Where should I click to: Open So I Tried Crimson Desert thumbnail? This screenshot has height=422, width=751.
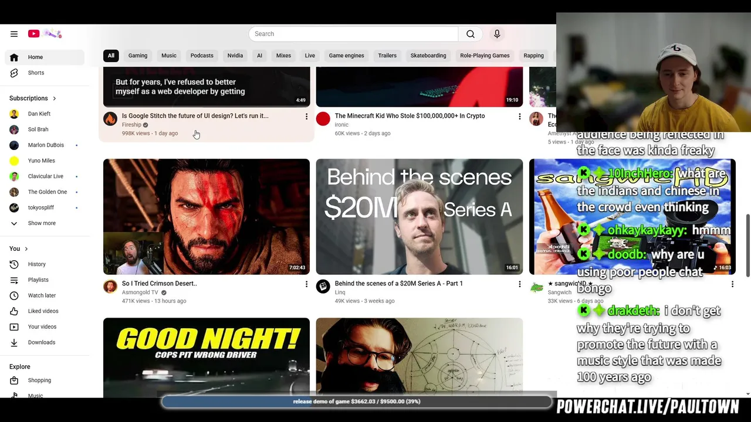coord(207,217)
